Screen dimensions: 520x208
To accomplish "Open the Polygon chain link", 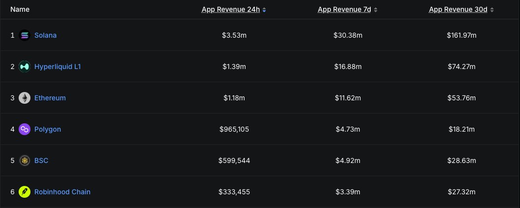I will [48, 129].
